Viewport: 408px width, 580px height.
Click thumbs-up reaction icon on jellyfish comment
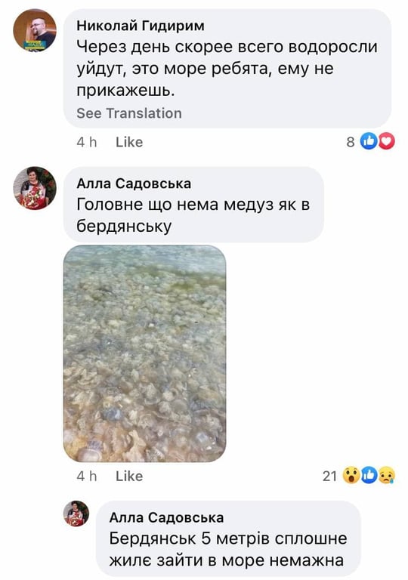[369, 475]
